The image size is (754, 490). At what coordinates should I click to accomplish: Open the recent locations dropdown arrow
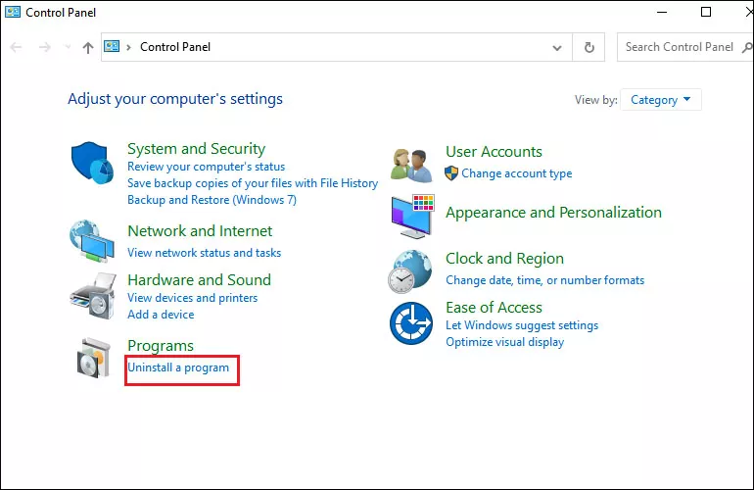point(68,47)
